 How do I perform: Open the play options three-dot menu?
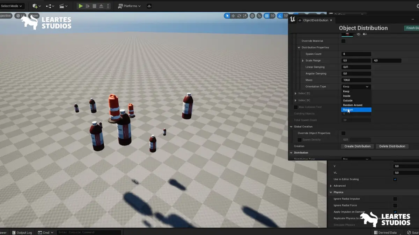click(x=108, y=6)
